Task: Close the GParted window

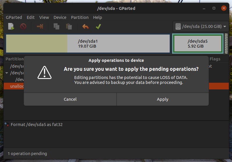Action: pyautogui.click(x=224, y=8)
